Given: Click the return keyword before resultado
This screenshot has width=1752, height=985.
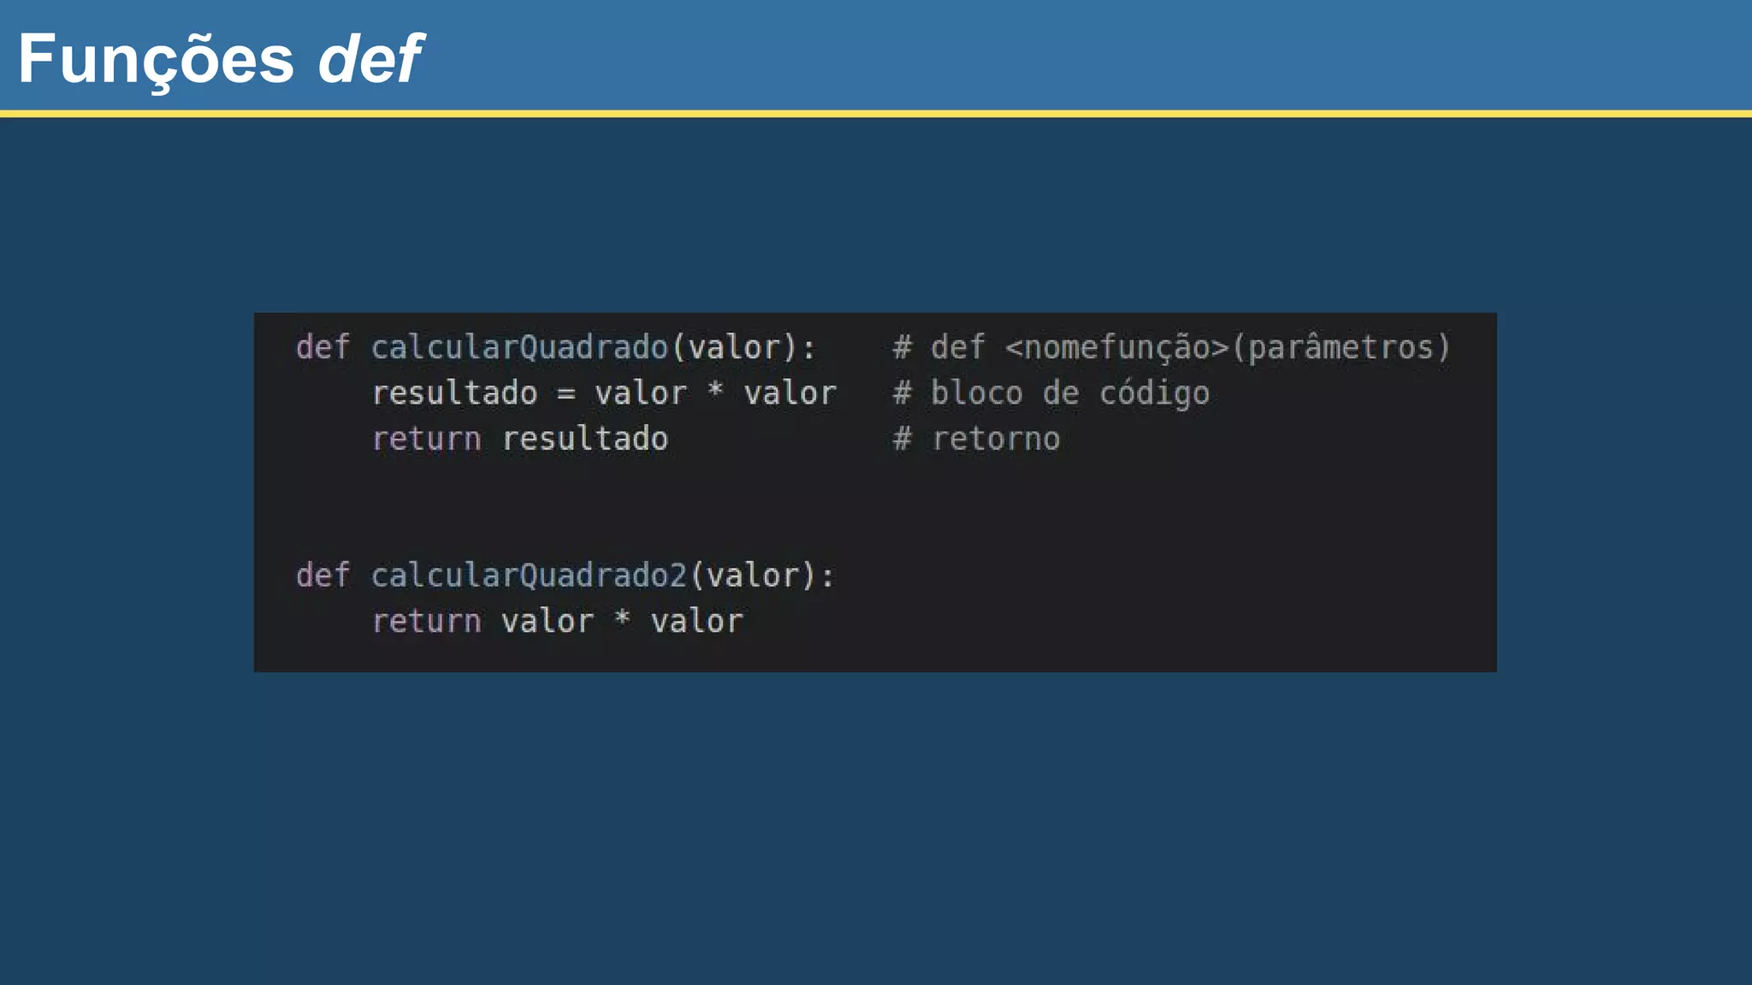Looking at the screenshot, I should click(x=426, y=439).
